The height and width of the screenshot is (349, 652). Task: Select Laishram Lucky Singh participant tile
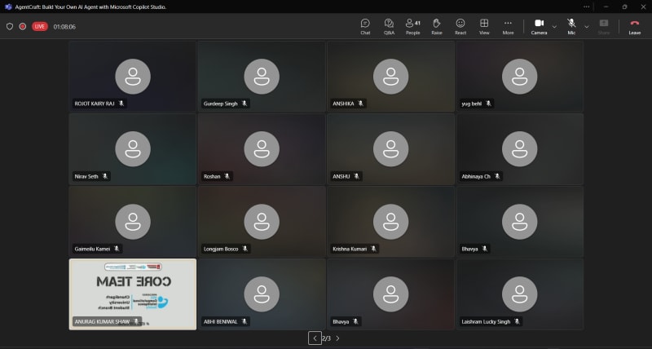520,294
